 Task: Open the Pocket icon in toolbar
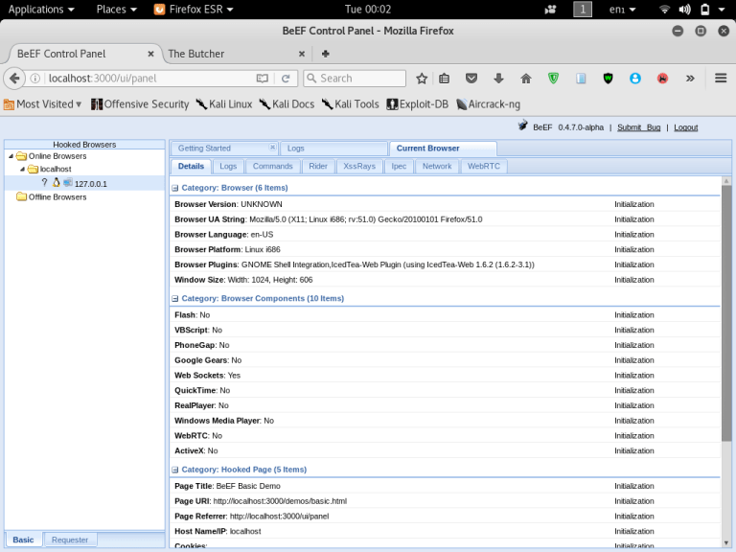coord(471,79)
